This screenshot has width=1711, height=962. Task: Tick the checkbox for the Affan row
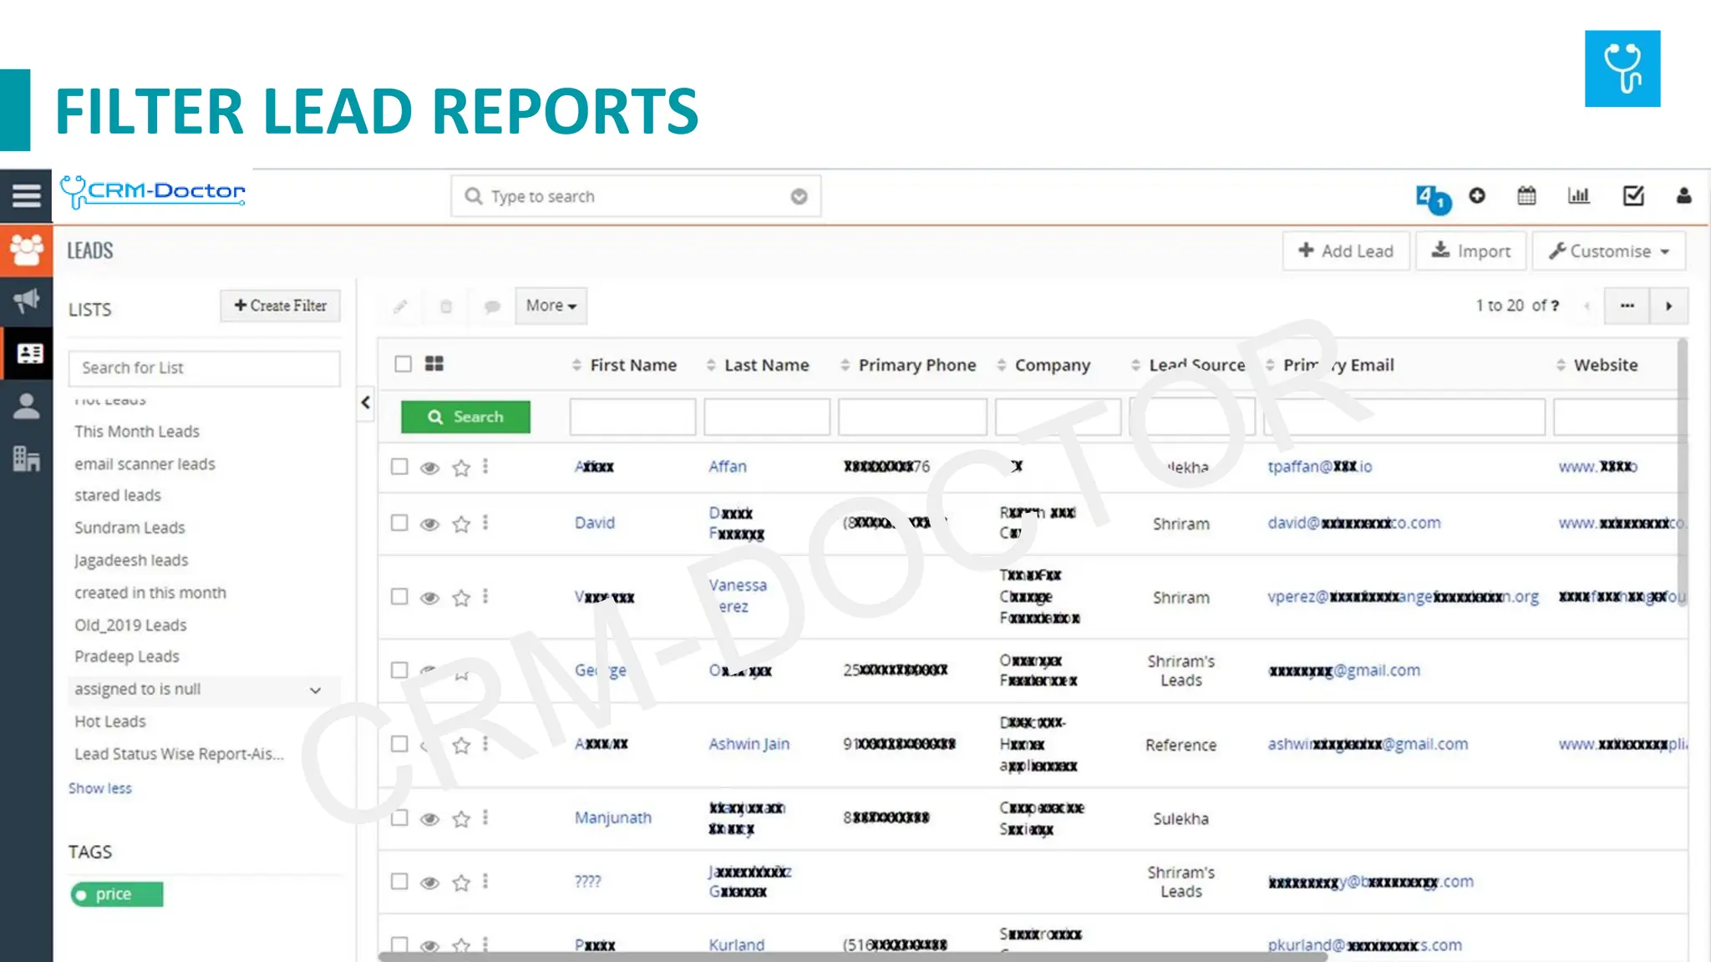[399, 466]
